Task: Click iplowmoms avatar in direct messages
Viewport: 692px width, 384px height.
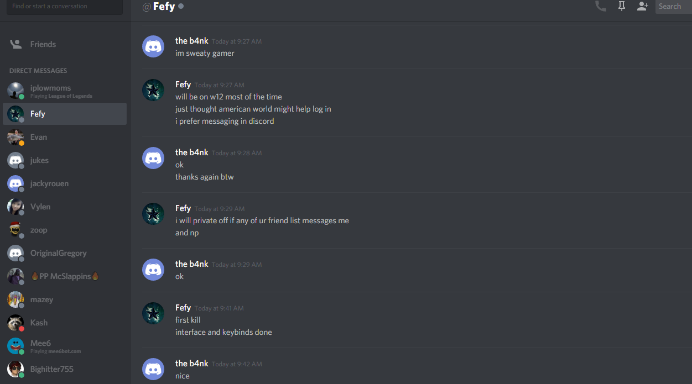Action: pyautogui.click(x=15, y=91)
